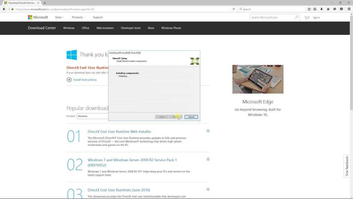Click the Firefox bookmark star icon
The image size is (353, 199).
click(x=309, y=9)
